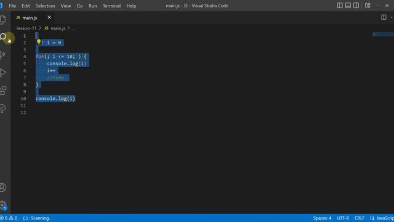Toggle the bottom panel layout icon
This screenshot has width=394, height=222.
(348, 6)
